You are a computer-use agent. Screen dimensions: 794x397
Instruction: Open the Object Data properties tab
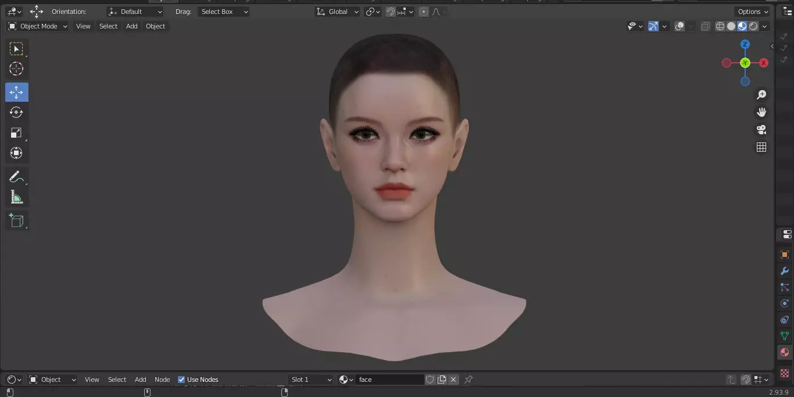pyautogui.click(x=785, y=336)
